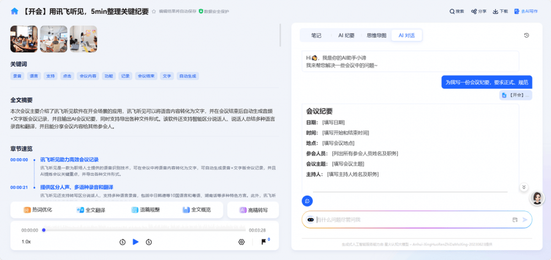Start a new chat round
This screenshot has height=260, width=551.
click(307, 201)
